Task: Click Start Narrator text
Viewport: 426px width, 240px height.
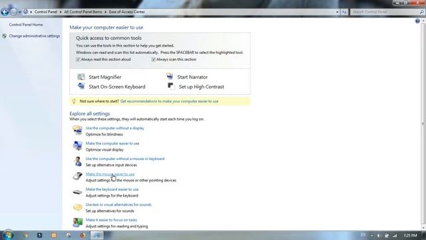Action: click(192, 77)
